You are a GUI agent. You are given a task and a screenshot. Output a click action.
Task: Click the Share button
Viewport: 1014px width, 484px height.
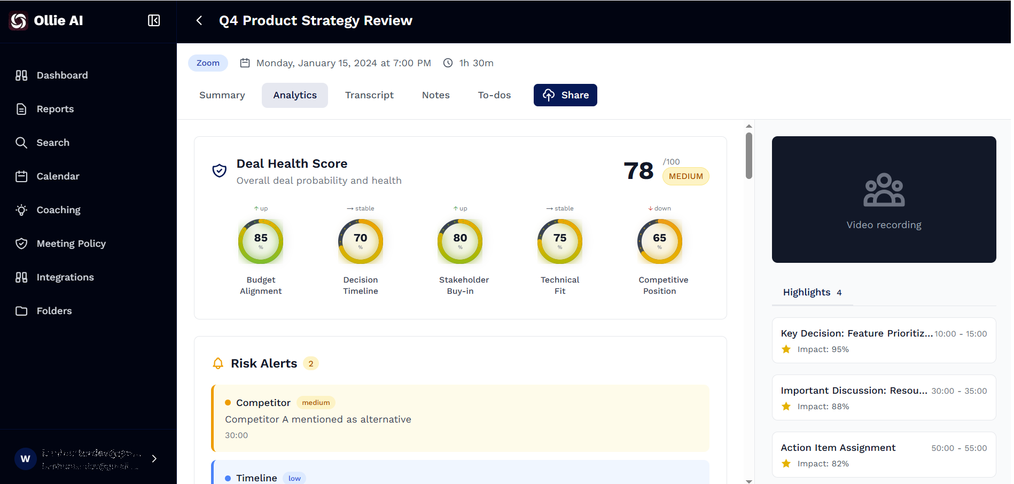coord(565,95)
